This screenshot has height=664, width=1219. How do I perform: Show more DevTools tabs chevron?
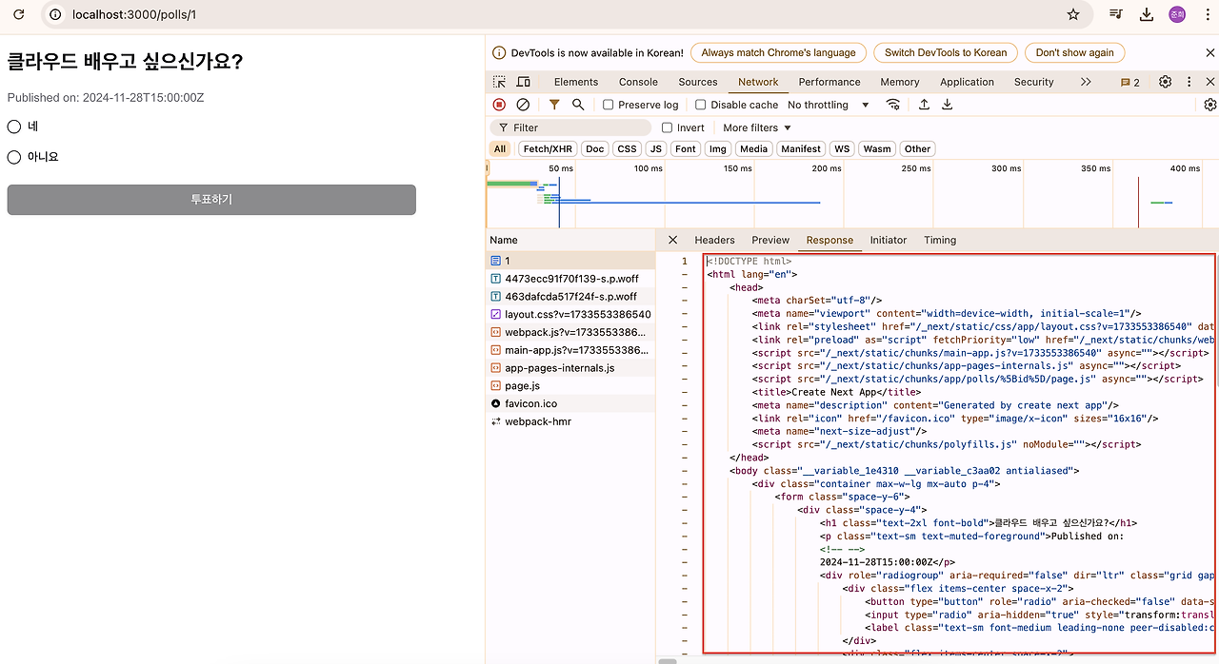tap(1086, 82)
